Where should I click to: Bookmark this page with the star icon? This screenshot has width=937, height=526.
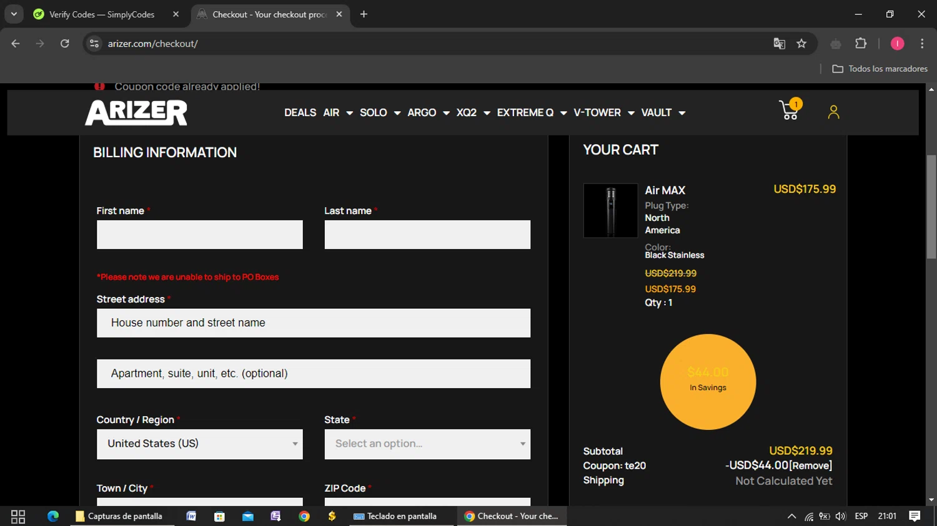(x=801, y=44)
